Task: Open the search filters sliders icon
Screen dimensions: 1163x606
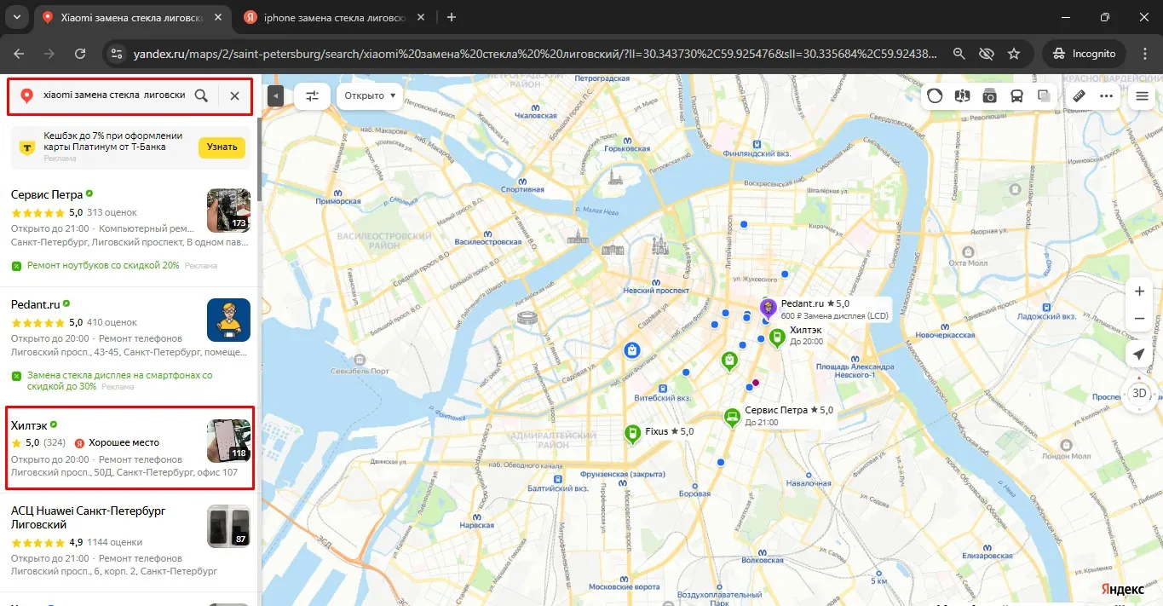Action: pos(313,96)
